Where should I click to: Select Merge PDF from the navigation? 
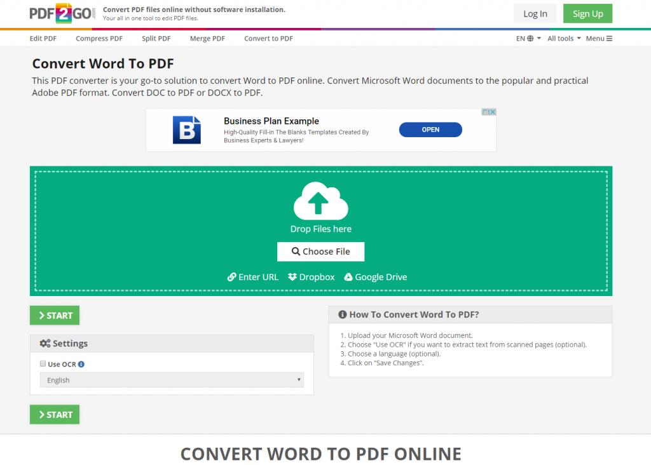(x=207, y=38)
